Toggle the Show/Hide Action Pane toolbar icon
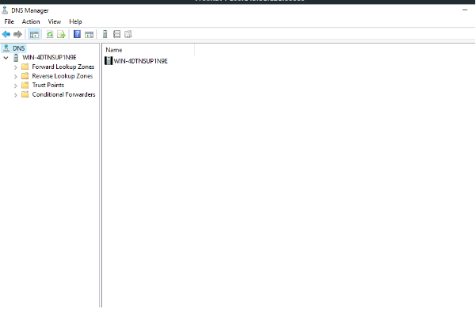This screenshot has width=476, height=313. 89,34
